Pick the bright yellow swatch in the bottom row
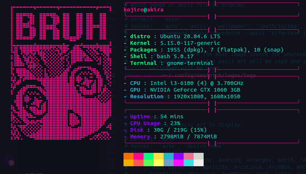The image size is (306, 174). [158, 163]
